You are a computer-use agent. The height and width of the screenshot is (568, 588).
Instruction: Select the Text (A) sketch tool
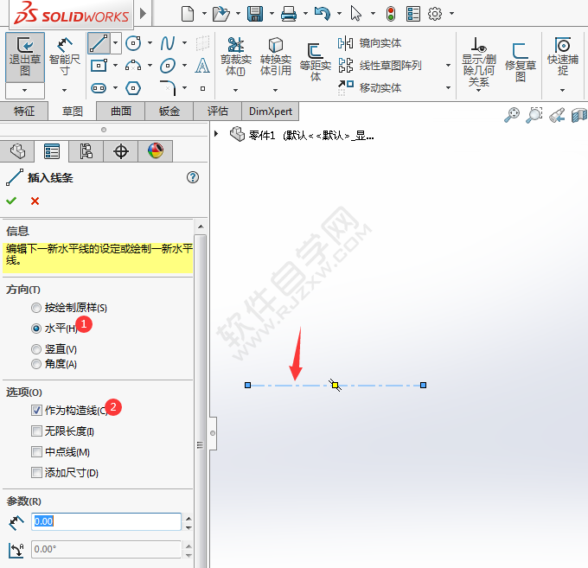[202, 66]
